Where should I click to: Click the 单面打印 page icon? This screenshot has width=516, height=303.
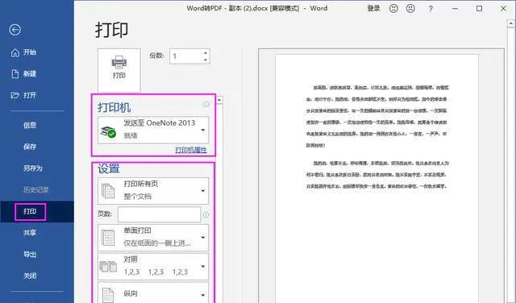pos(108,238)
